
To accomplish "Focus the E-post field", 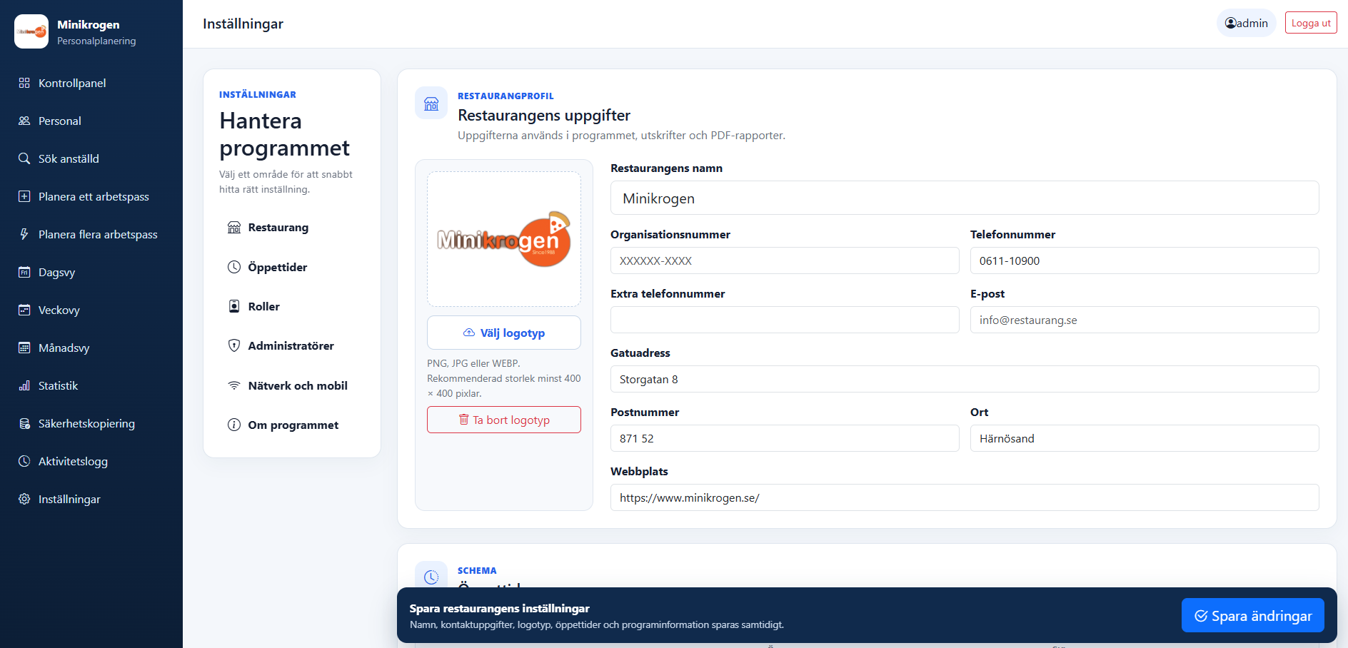I will coord(1145,320).
